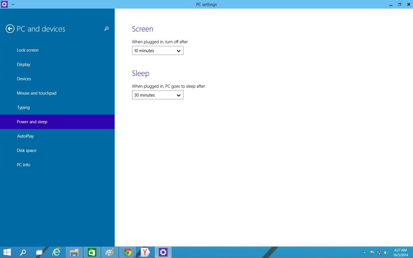This screenshot has width=413, height=258.
Task: Open the Windows Store taskbar icon
Action: point(92,252)
